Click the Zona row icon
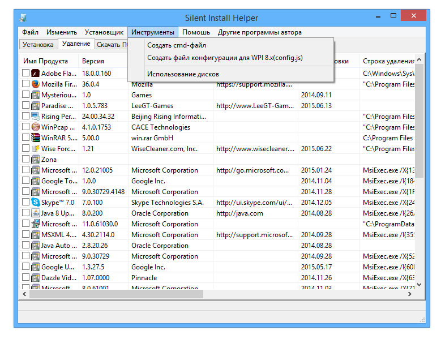The width and height of the screenshot is (441, 339). [35, 160]
